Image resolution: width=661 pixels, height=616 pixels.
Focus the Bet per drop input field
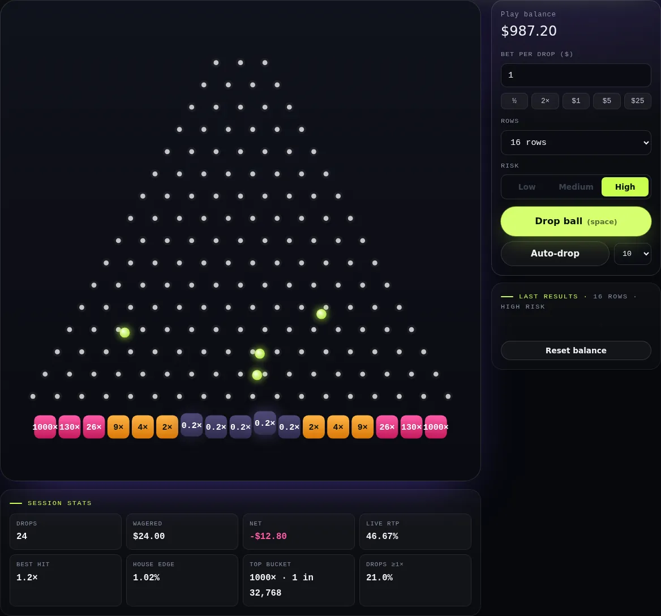576,75
